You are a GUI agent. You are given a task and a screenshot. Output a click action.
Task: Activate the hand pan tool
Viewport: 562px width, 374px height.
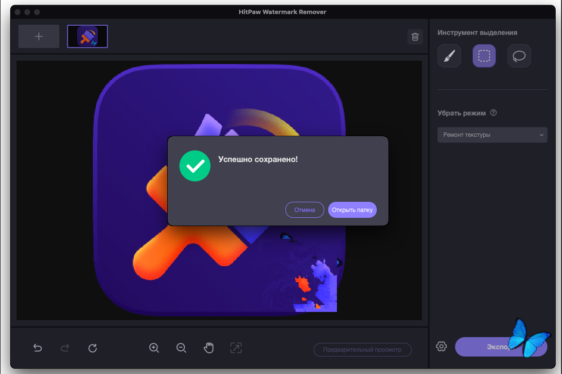pos(209,348)
